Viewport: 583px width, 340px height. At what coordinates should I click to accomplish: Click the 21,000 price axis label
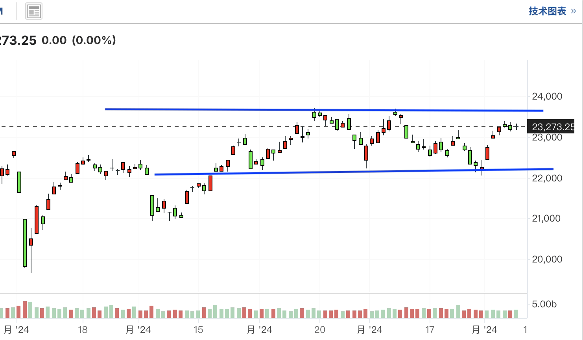[546, 218]
